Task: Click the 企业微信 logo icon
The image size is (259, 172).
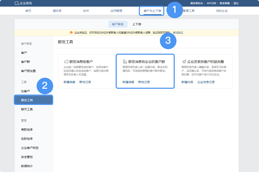Action: click(17, 3)
